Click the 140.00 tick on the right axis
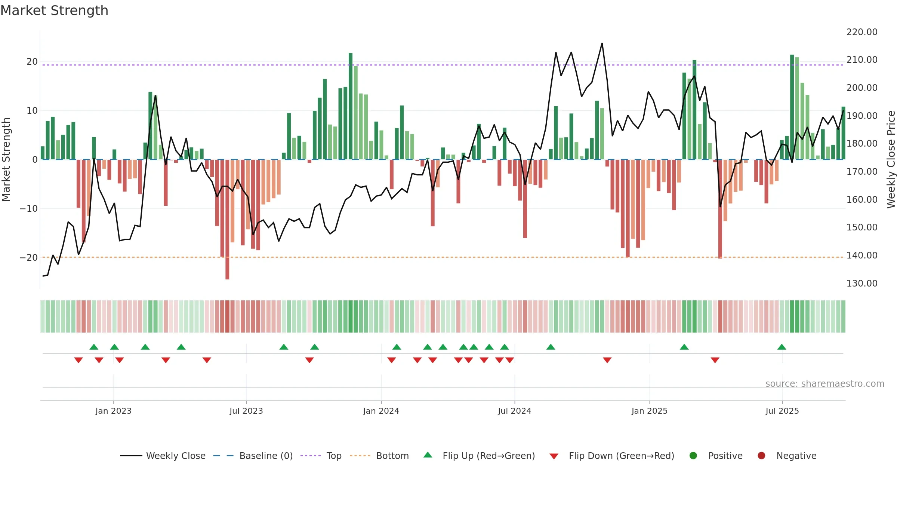Screen dimensions: 897x505 click(862, 255)
